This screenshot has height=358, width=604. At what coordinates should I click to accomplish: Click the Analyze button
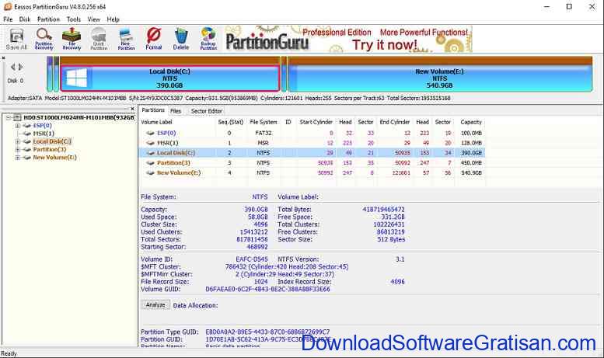pyautogui.click(x=155, y=305)
